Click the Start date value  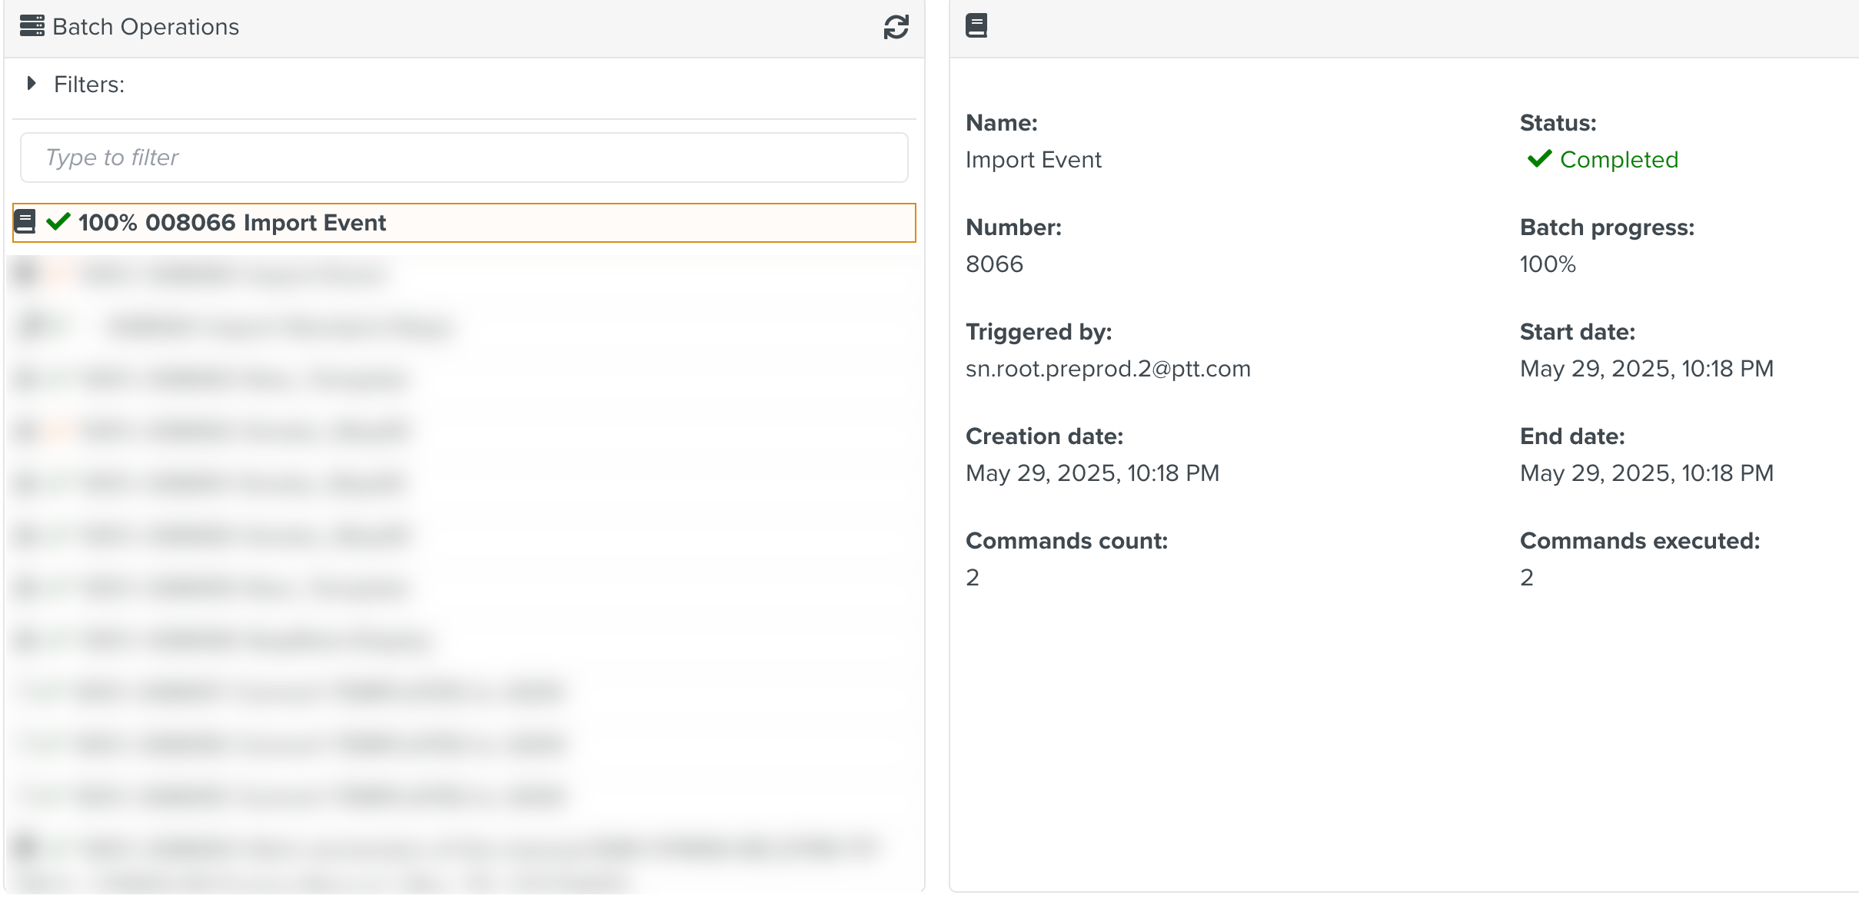click(x=1646, y=369)
